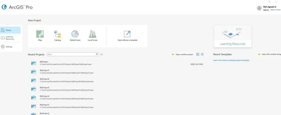Click the MyProject3 project file icon
Image resolution: width=281 pixels, height=115 pixels.
(34, 106)
